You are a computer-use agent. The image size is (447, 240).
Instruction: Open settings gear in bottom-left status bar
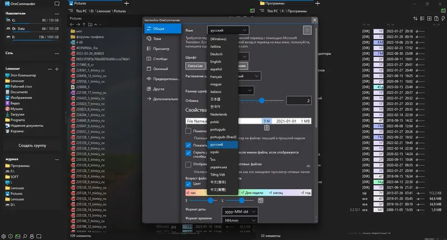(x=3, y=236)
